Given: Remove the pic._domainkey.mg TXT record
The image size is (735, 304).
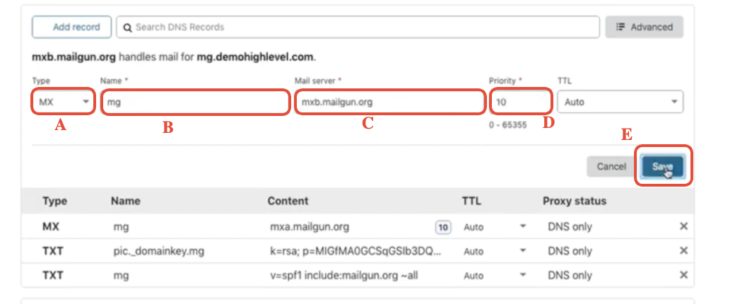Looking at the screenshot, I should point(683,251).
